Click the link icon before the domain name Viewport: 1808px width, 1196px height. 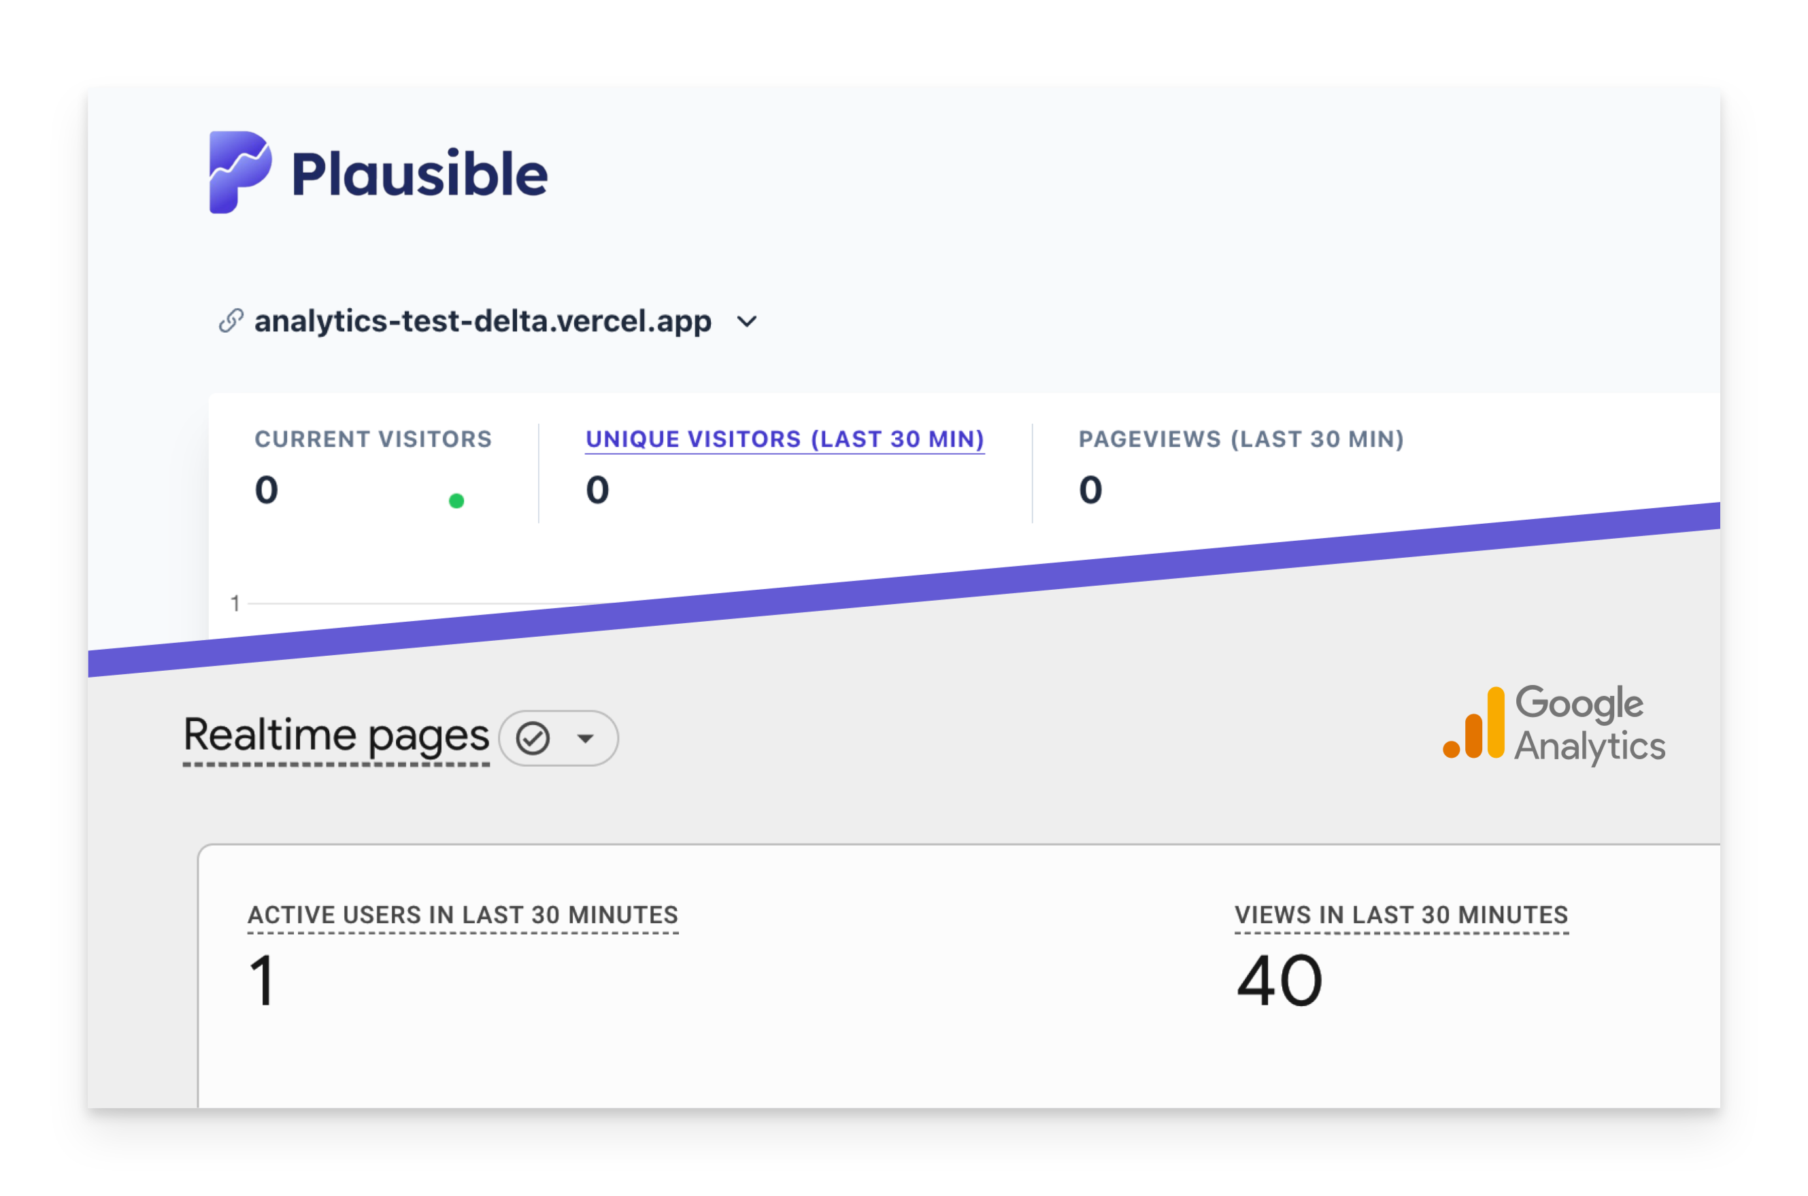click(231, 321)
